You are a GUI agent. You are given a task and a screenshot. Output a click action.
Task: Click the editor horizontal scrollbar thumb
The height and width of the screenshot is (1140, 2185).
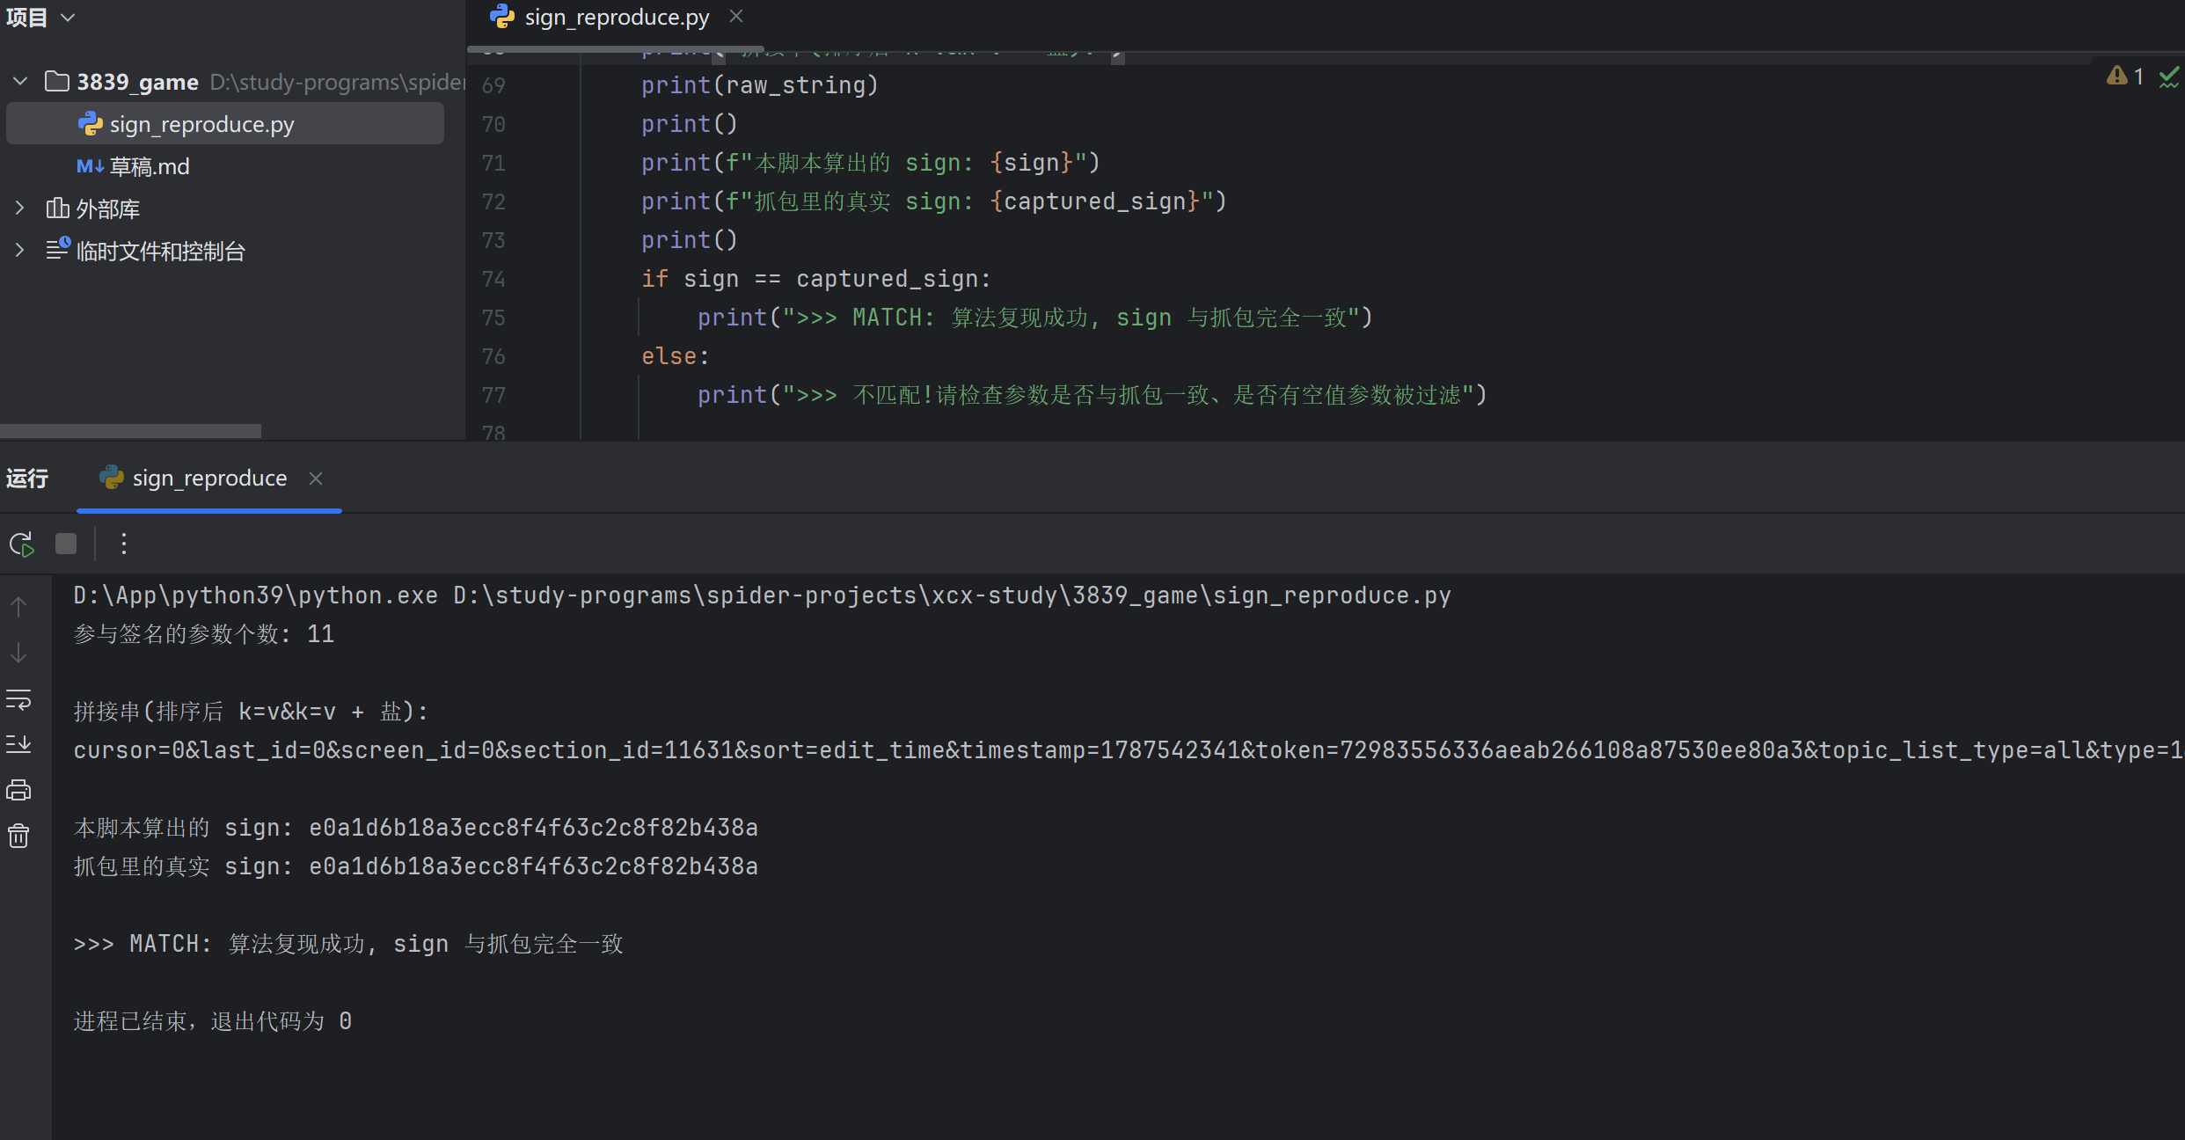click(x=615, y=48)
